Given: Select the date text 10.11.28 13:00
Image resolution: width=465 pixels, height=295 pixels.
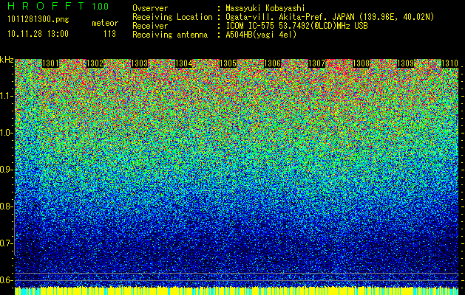Looking at the screenshot, I should (38, 34).
